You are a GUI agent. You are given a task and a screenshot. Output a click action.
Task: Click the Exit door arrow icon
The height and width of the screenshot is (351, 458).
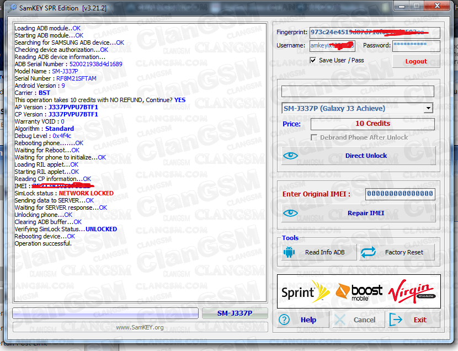coord(396,320)
